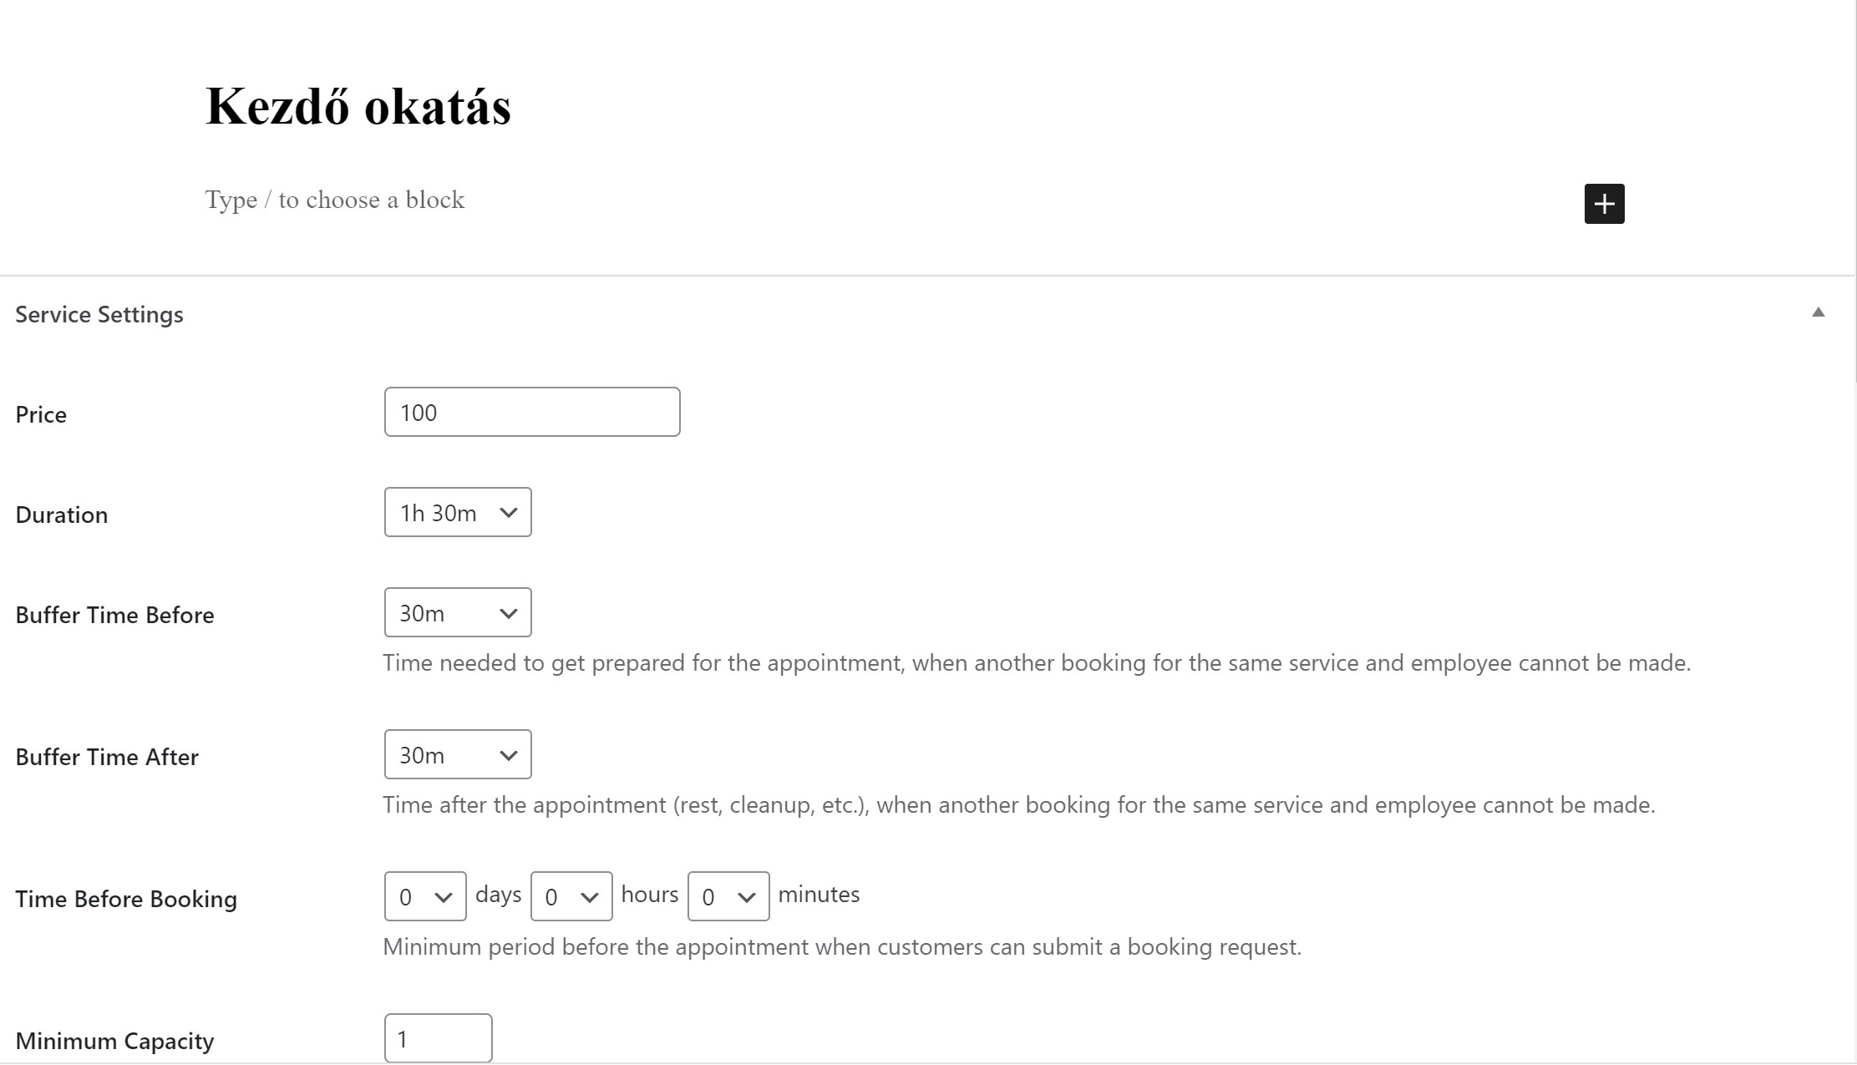Click the 'Minimum period before the appointment' help text

842,946
